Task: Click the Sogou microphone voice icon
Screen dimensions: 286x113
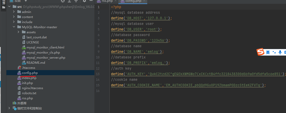Action: [280, 52]
